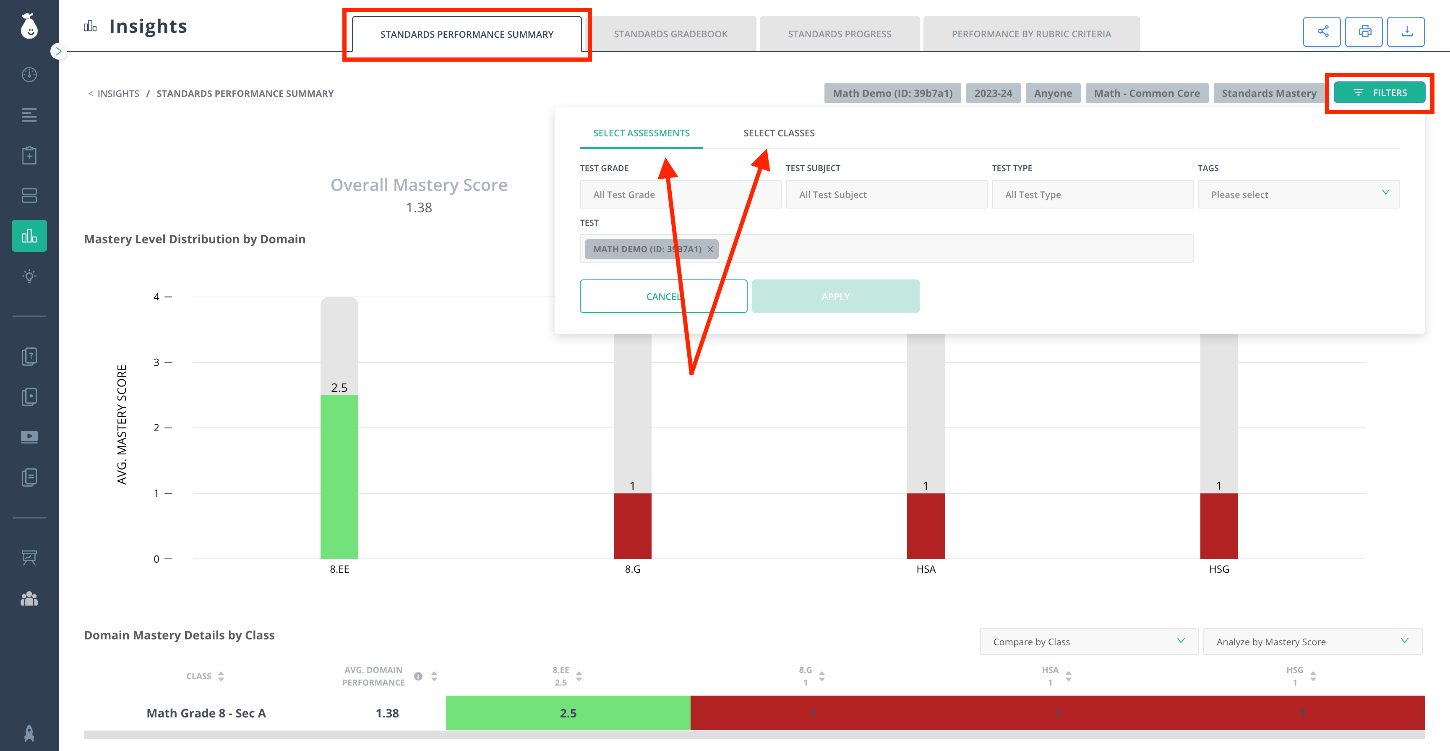Click the Share report icon button
The image size is (1450, 751).
pos(1322,31)
